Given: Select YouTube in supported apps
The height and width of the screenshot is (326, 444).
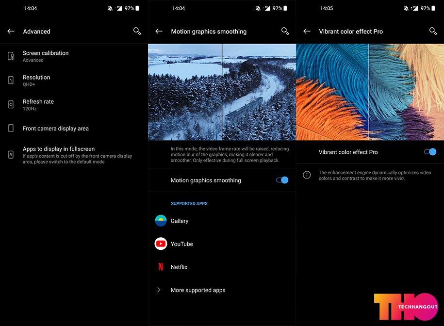Looking at the screenshot, I should click(x=222, y=244).
